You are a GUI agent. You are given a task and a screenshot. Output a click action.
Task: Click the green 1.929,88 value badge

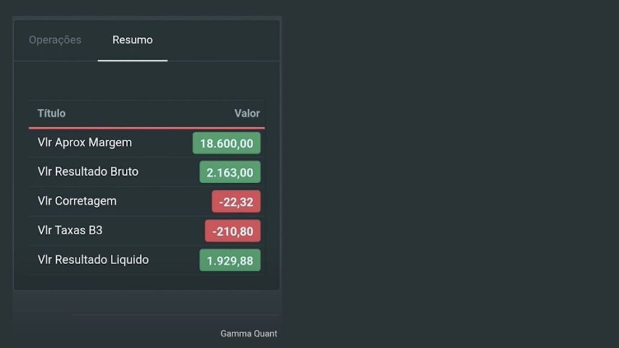tap(230, 260)
